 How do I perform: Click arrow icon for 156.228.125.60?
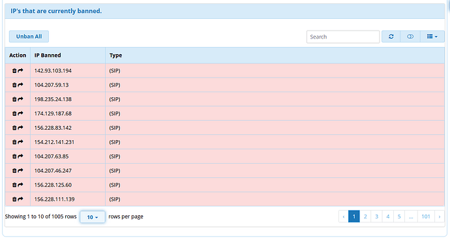[20, 185]
